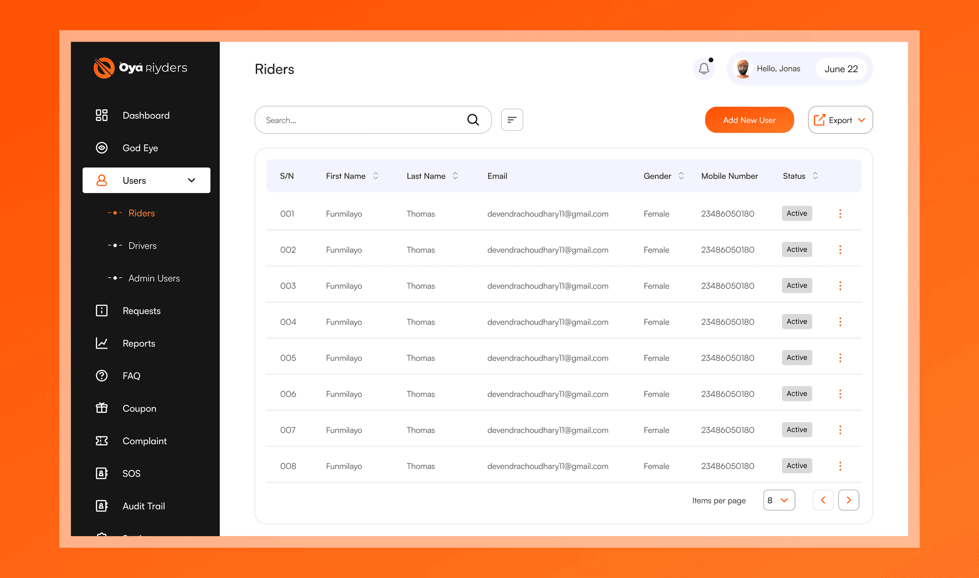Click the notification bell icon
Screen dimensions: 979x578
[704, 69]
